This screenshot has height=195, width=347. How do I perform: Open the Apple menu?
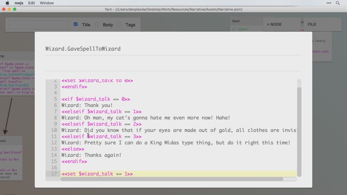(x=7, y=3)
